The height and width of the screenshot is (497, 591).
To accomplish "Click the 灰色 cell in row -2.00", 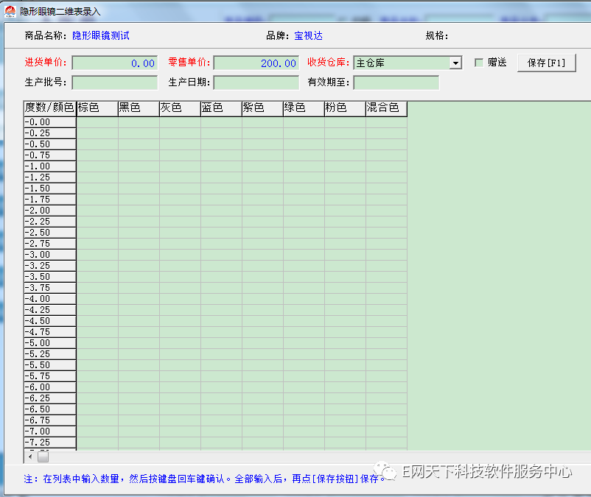I will (x=180, y=211).
